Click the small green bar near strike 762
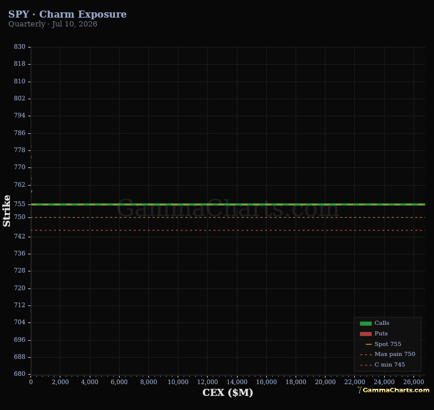The width and height of the screenshot is (434, 410). coord(32,191)
